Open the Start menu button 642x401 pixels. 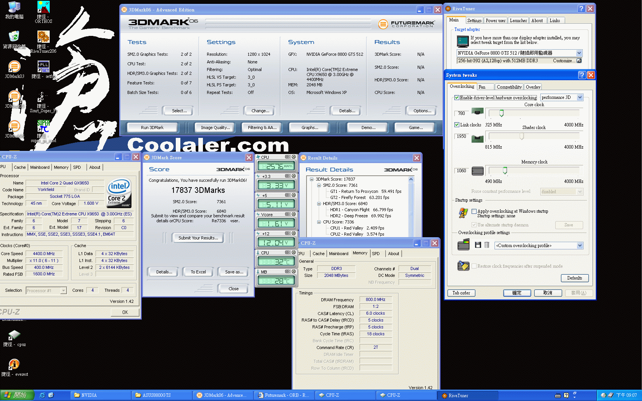[x=17, y=395]
